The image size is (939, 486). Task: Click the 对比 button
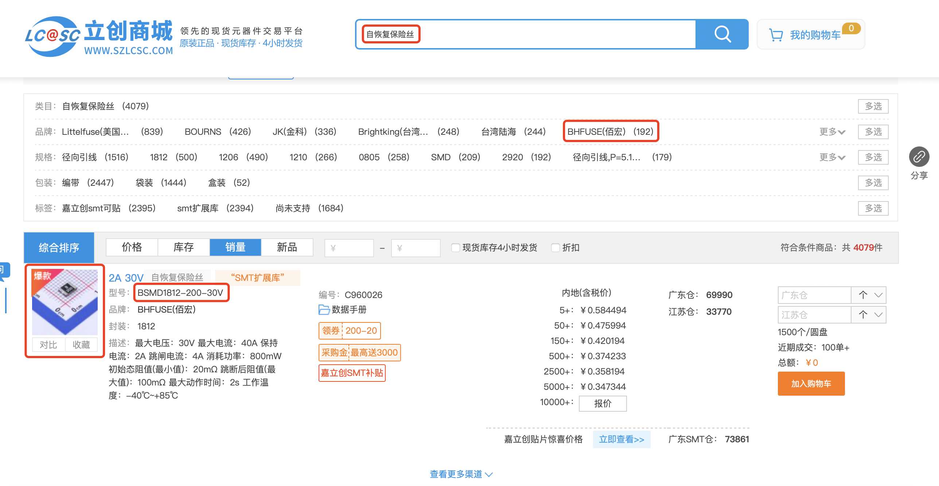coord(48,345)
